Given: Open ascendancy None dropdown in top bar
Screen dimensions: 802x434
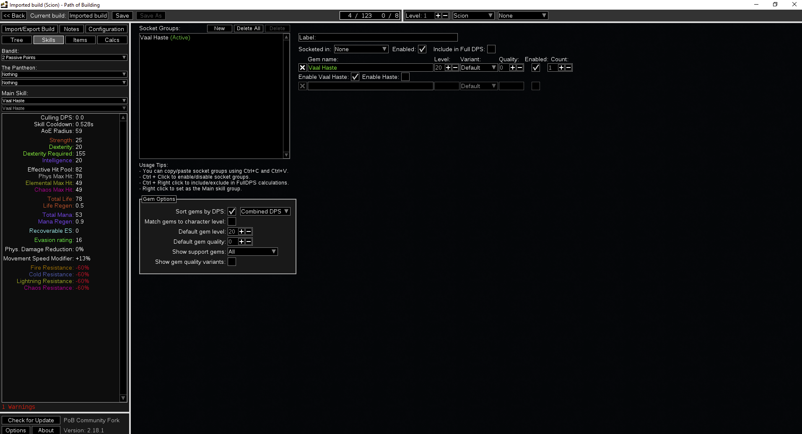Looking at the screenshot, I should (x=523, y=16).
